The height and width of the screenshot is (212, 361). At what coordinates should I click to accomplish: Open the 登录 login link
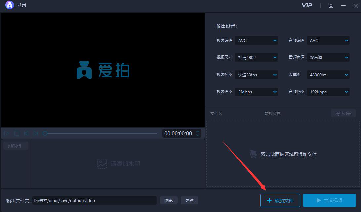click(x=22, y=5)
